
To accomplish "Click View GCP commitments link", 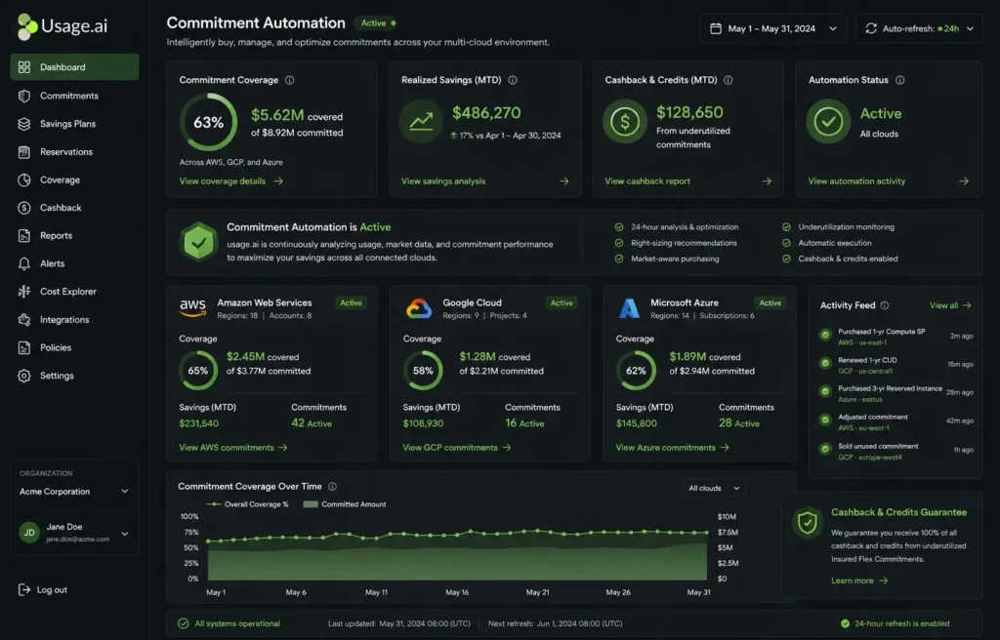I will (457, 448).
